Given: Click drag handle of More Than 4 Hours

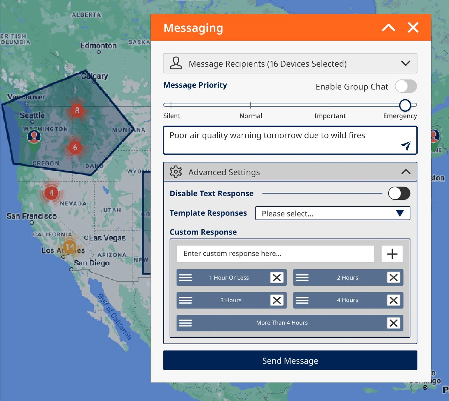Looking at the screenshot, I should 185,323.
